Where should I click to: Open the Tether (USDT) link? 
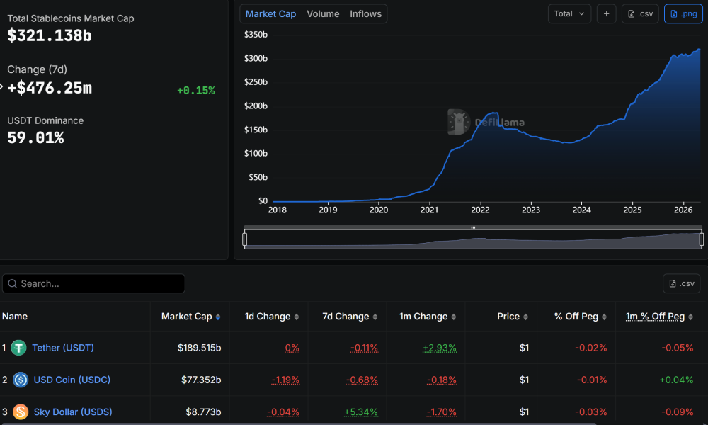pyautogui.click(x=63, y=348)
